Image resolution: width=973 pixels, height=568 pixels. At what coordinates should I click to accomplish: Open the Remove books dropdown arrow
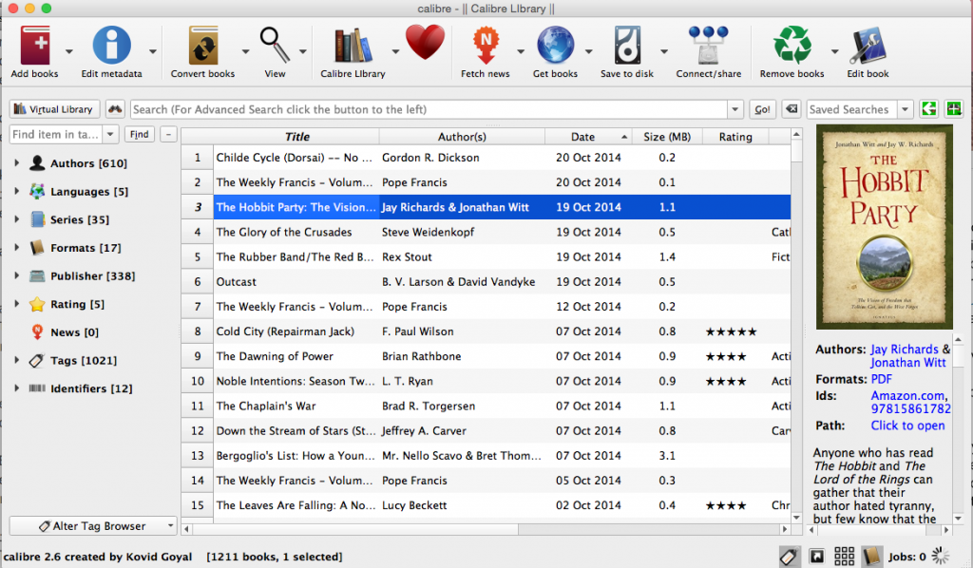(x=834, y=51)
